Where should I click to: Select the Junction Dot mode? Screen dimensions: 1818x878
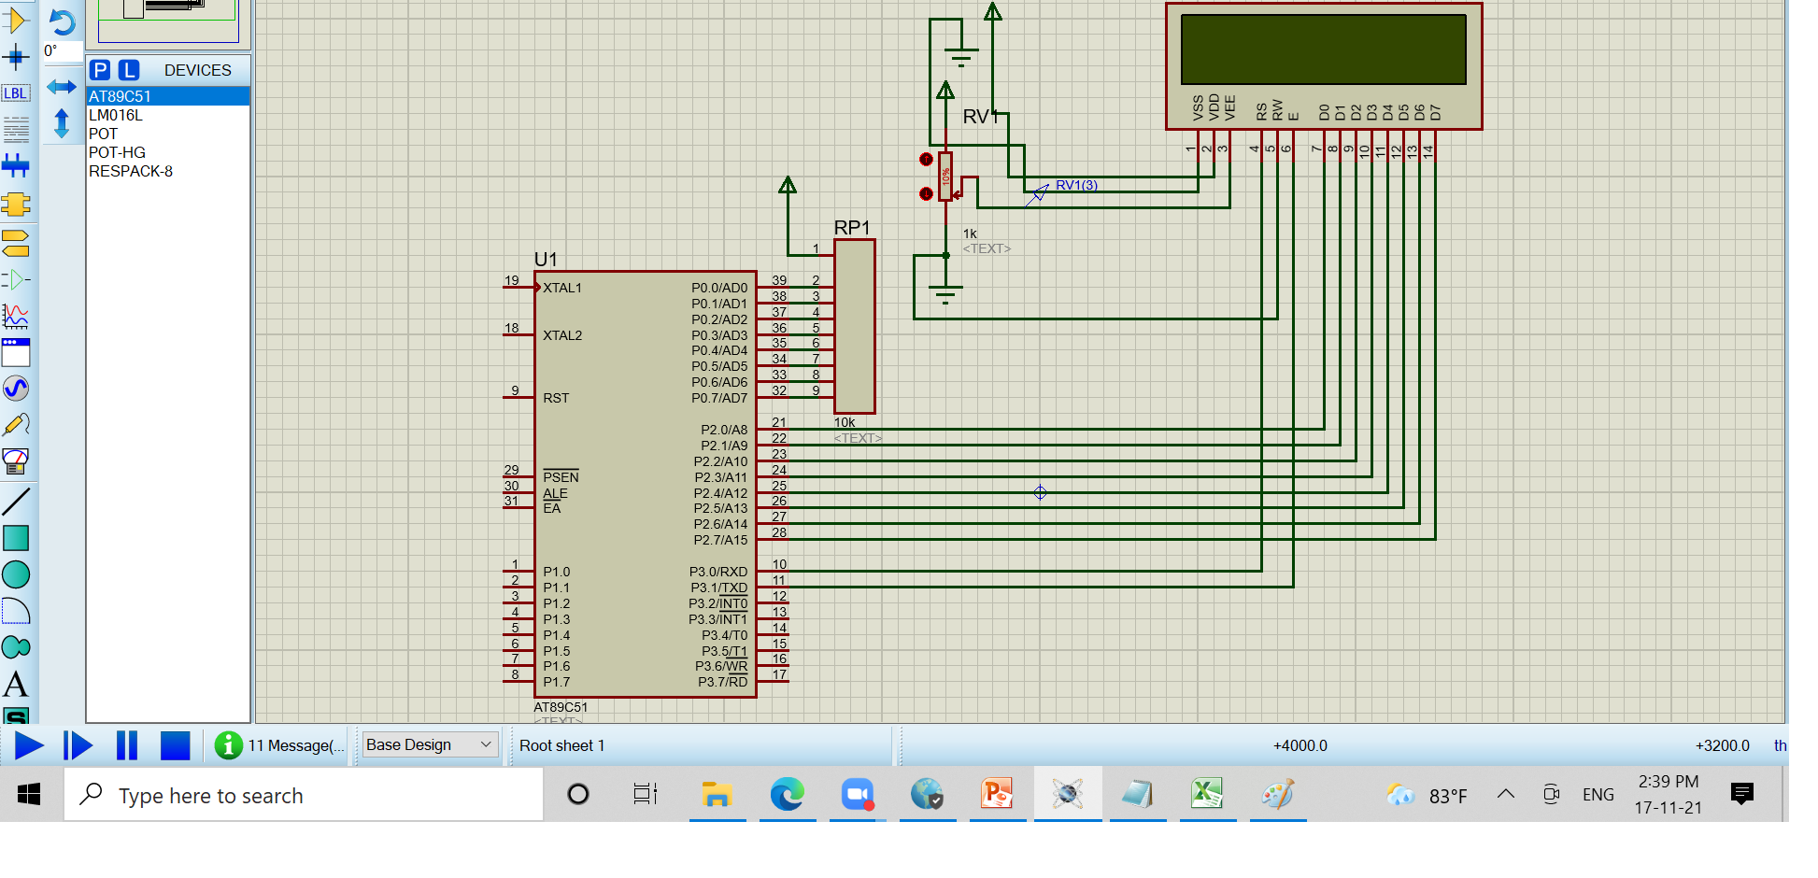click(15, 57)
